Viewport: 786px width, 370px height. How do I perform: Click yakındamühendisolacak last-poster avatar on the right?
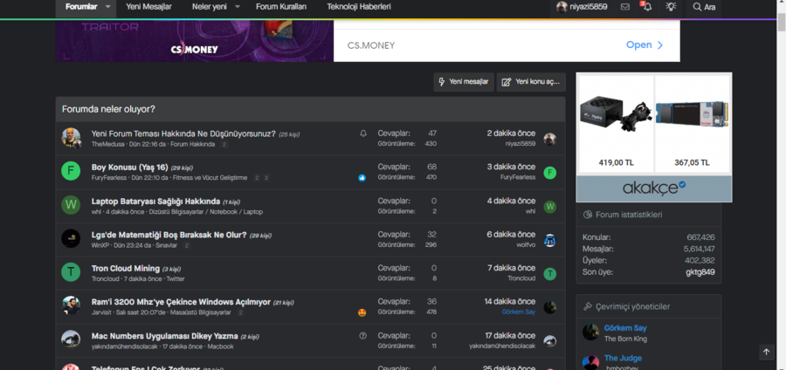(550, 341)
